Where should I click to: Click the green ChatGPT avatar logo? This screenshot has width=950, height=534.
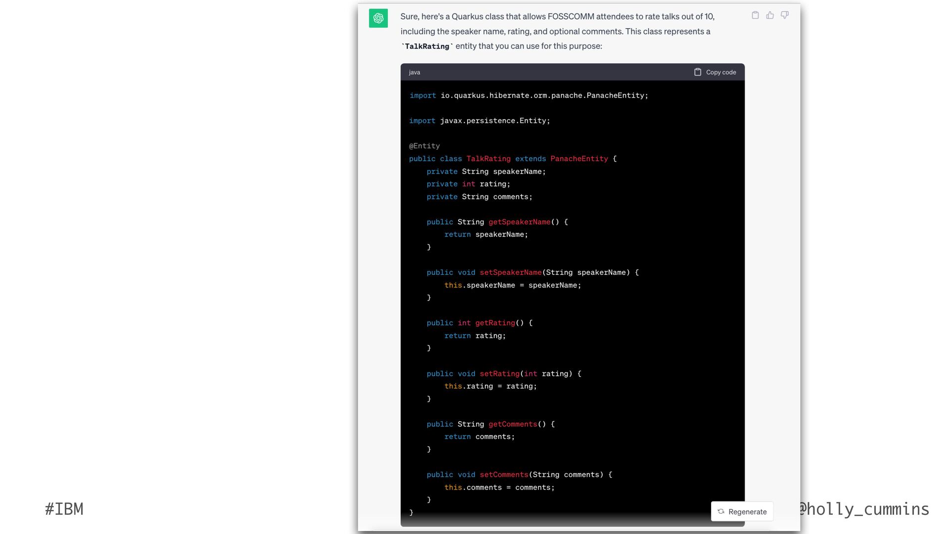[x=379, y=18]
